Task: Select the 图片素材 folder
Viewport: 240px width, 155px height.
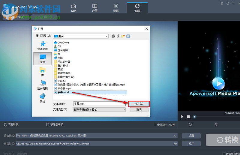Action: (x=61, y=65)
